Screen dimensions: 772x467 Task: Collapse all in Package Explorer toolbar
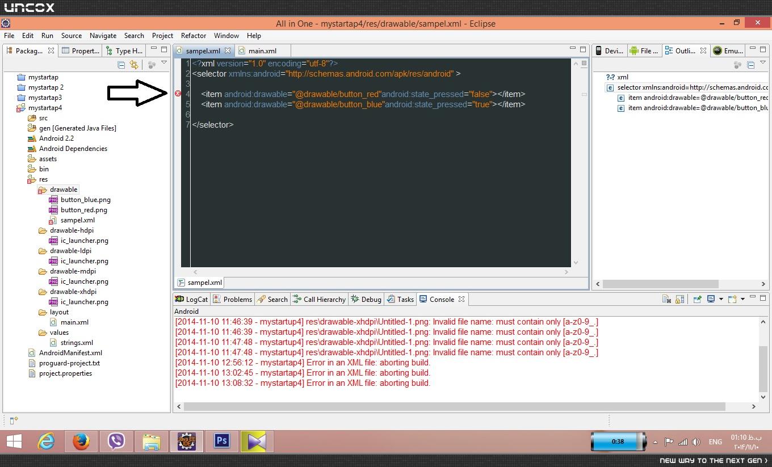[121, 65]
